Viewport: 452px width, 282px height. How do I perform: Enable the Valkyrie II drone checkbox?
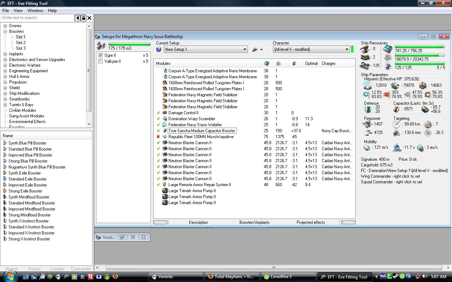101,61
